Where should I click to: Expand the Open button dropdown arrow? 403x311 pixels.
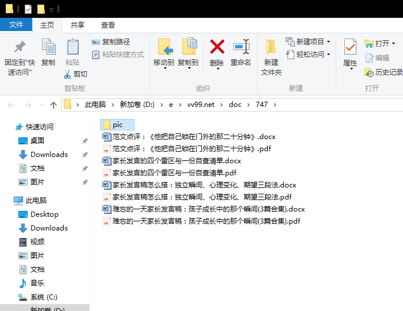click(x=393, y=44)
